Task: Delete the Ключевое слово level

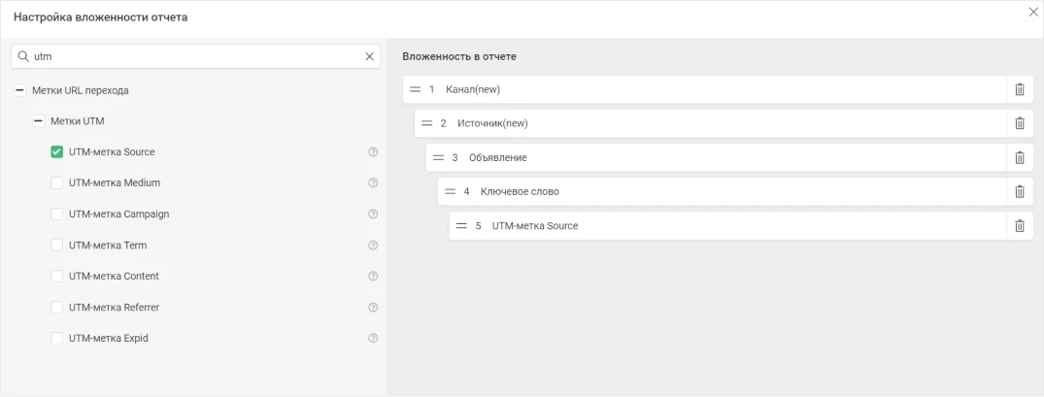Action: tap(1019, 191)
